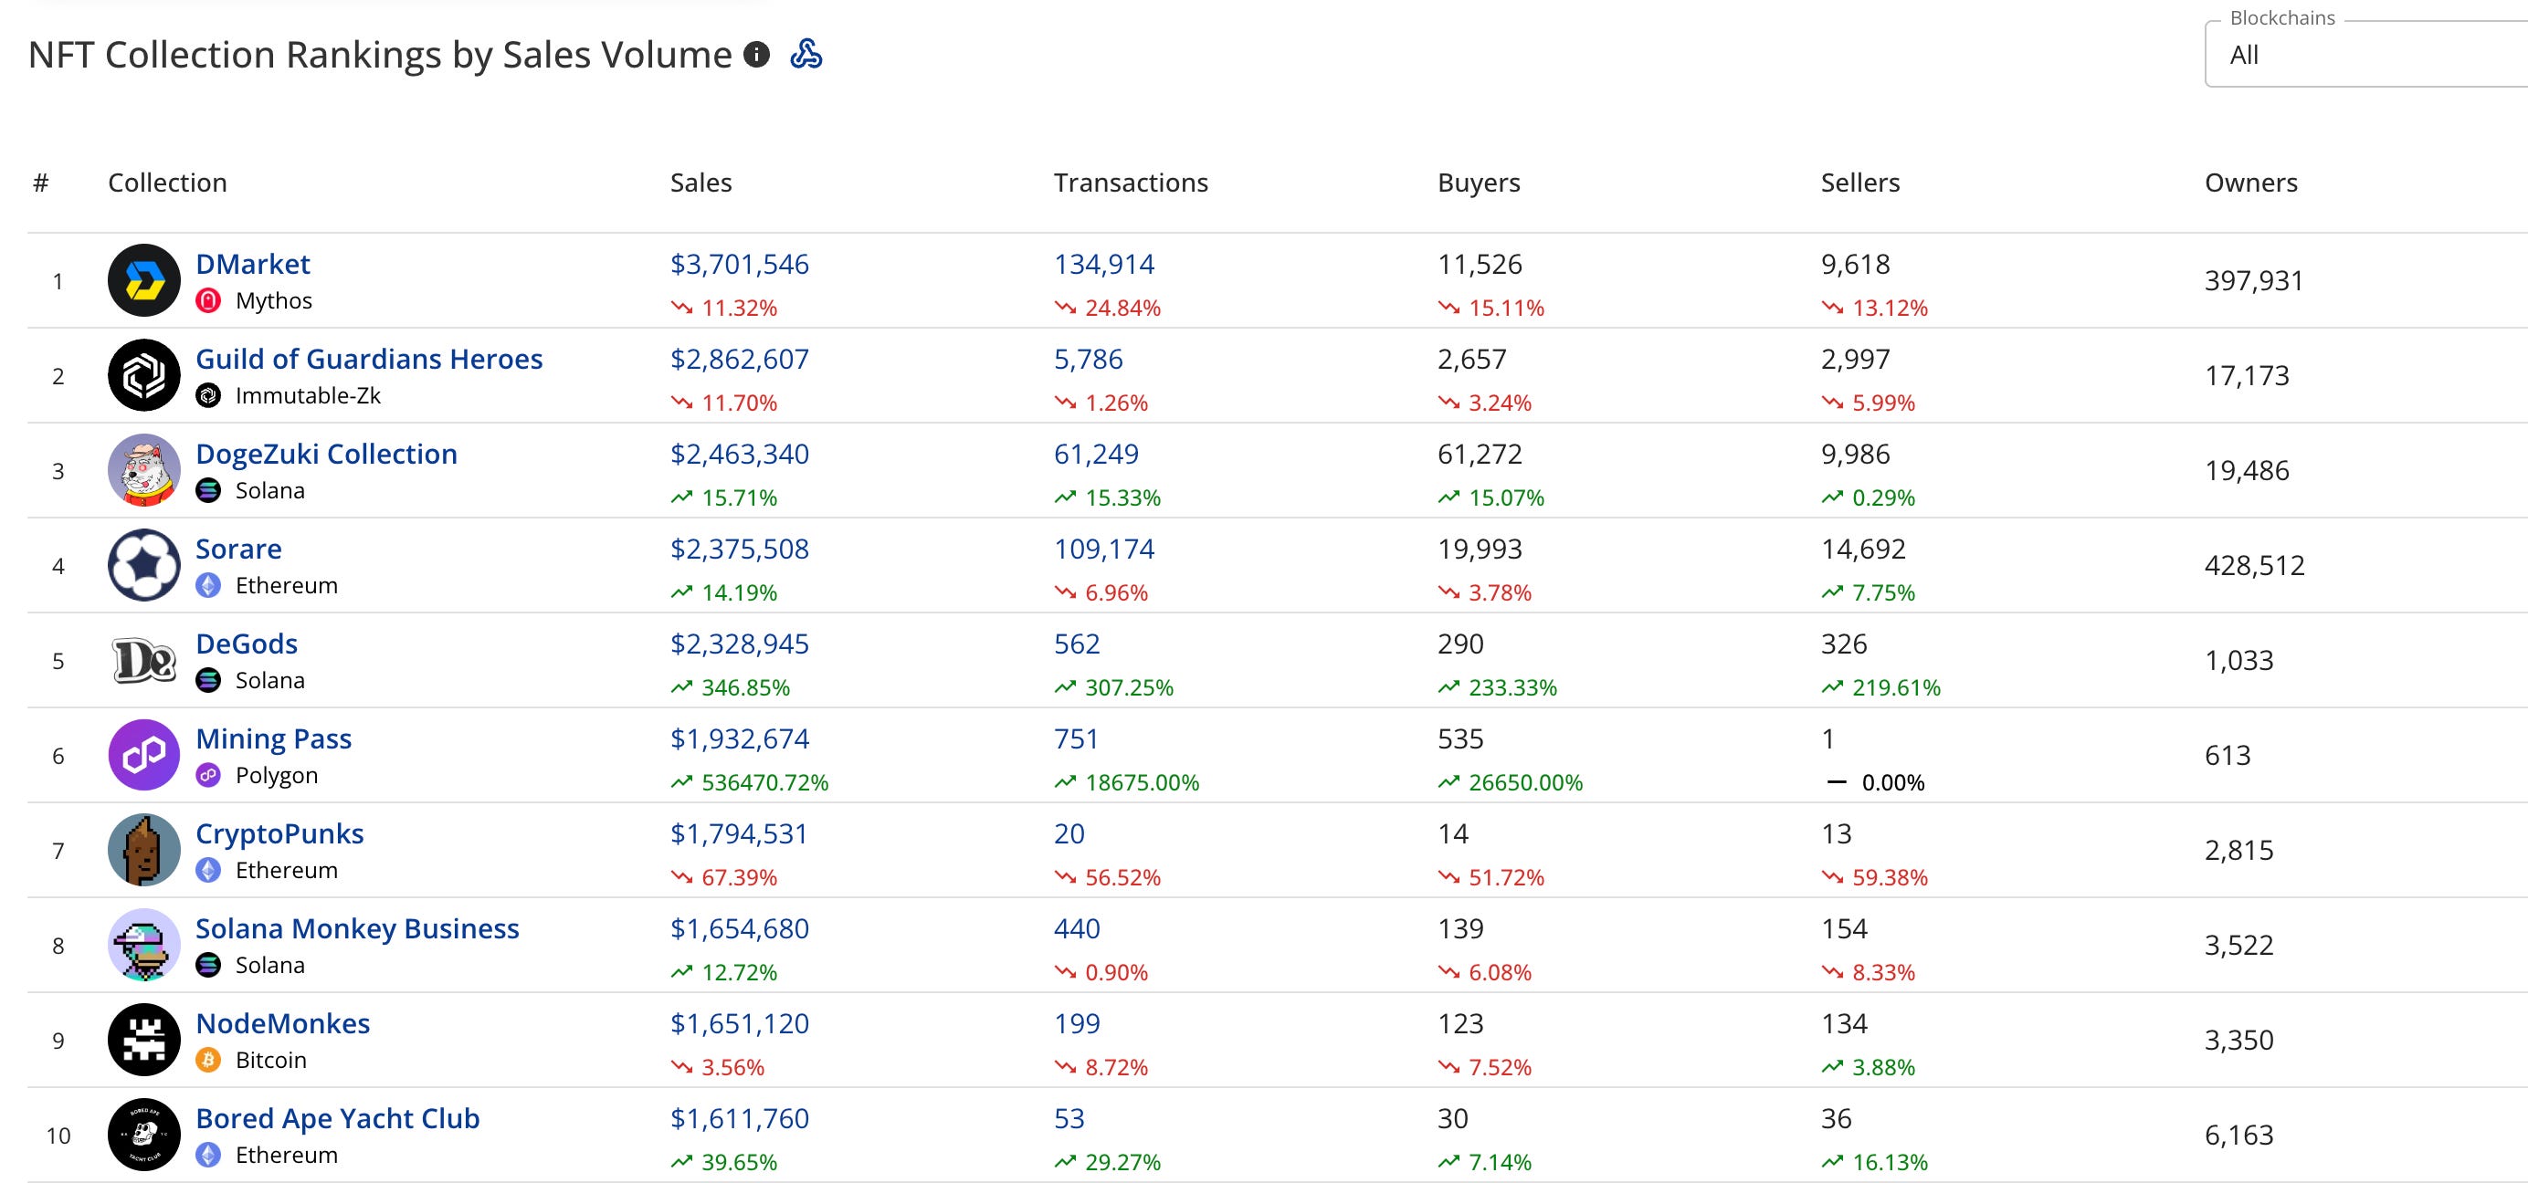Click the DMarket collection logo
Image resolution: width=2528 pixels, height=1183 pixels.
tap(143, 280)
